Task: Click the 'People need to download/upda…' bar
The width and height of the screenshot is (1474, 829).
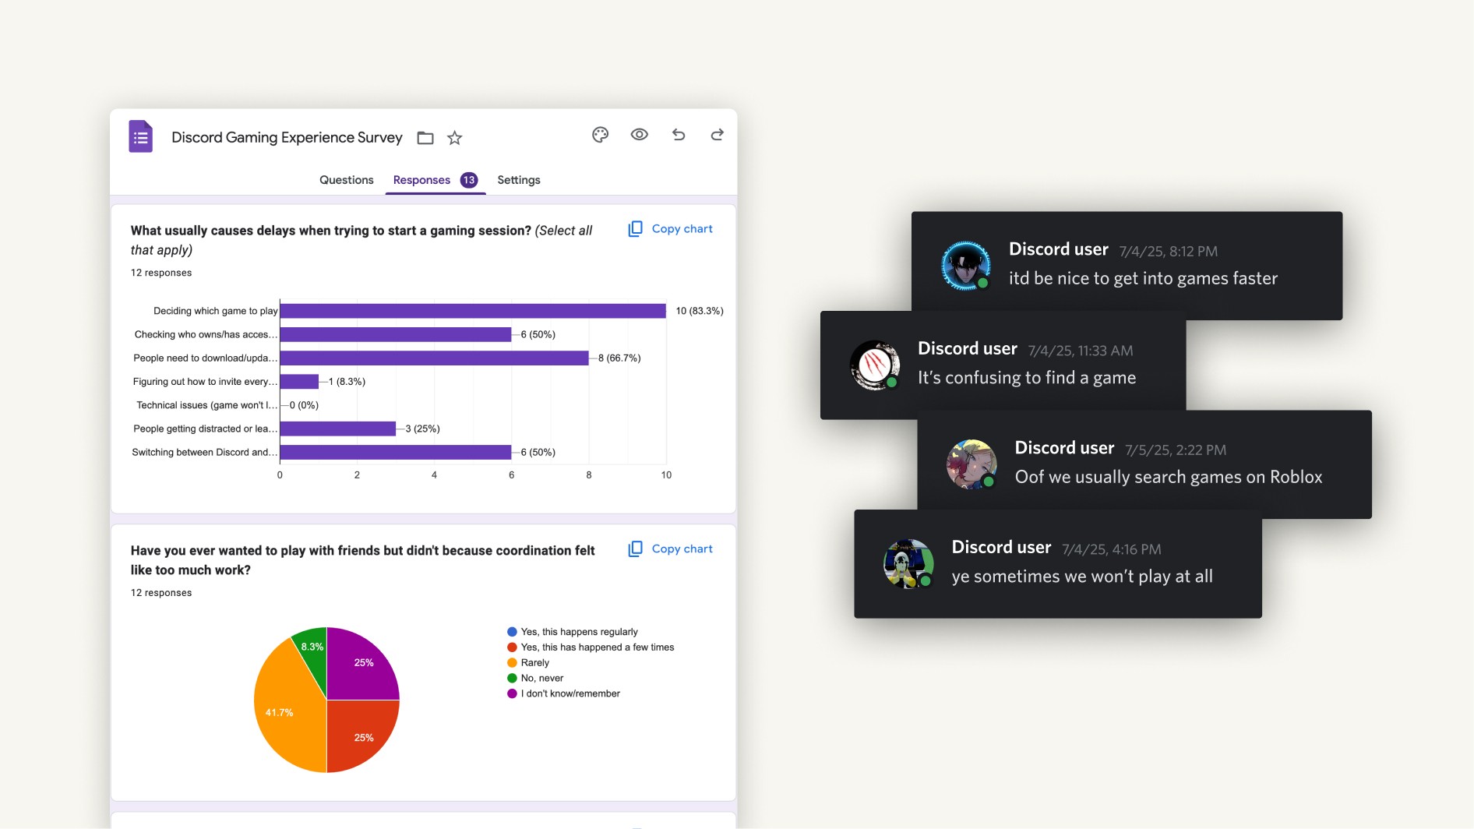Action: click(435, 358)
